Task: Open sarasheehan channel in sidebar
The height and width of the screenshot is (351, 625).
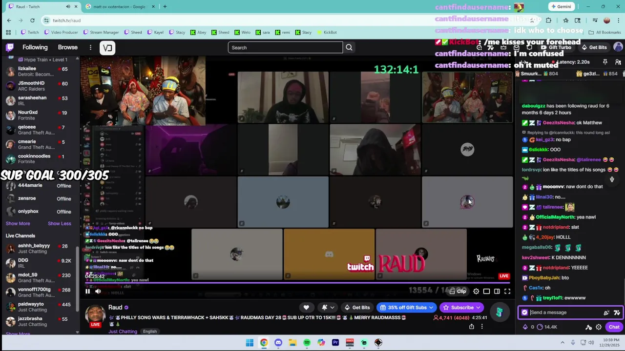Action: [x=42, y=100]
